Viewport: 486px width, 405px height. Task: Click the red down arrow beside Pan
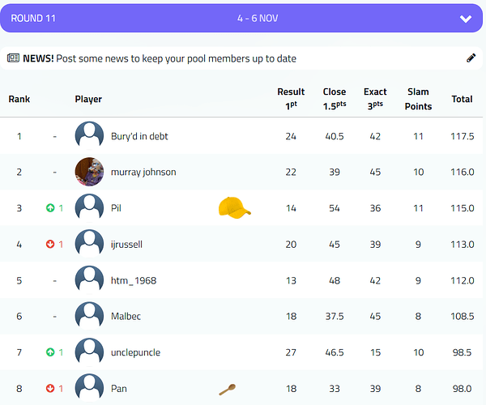click(x=50, y=389)
